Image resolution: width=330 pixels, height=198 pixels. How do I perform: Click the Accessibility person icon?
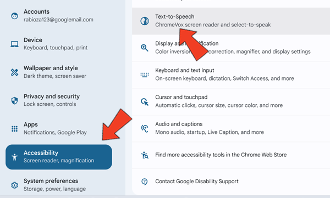coord(14,157)
